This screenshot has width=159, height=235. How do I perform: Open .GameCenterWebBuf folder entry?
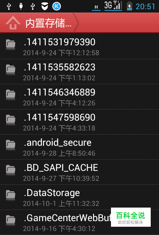tap(79, 222)
